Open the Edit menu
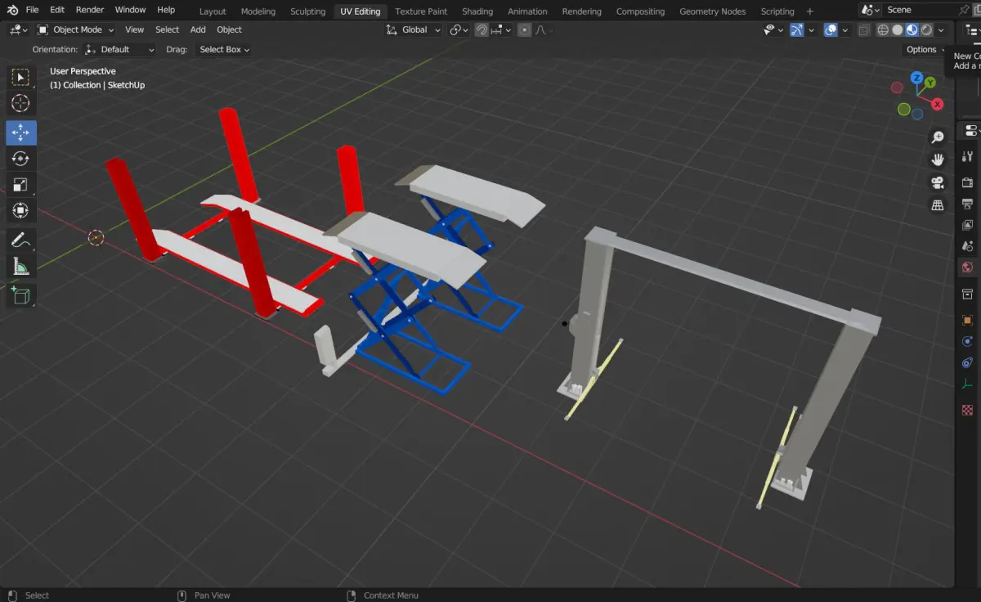The image size is (981, 602). click(57, 10)
